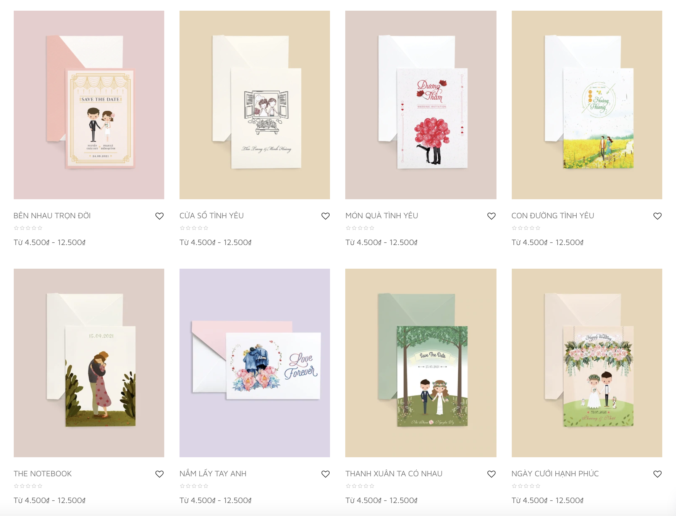Click star rating under NGÀY CƯỚI HẠNH PHÚC
This screenshot has height=516, width=676.
tap(526, 486)
